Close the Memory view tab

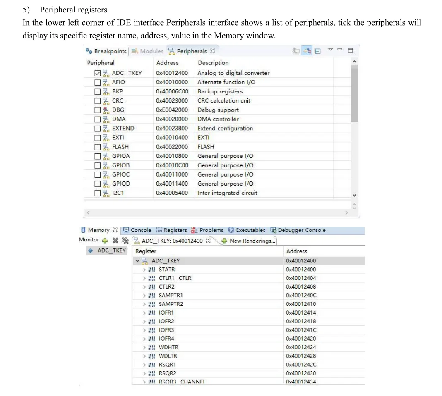(115, 230)
